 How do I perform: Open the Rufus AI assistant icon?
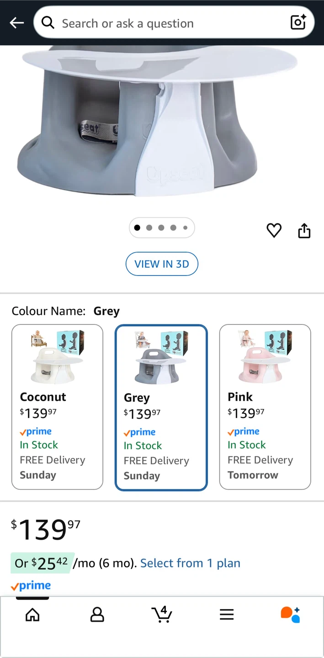pyautogui.click(x=291, y=615)
